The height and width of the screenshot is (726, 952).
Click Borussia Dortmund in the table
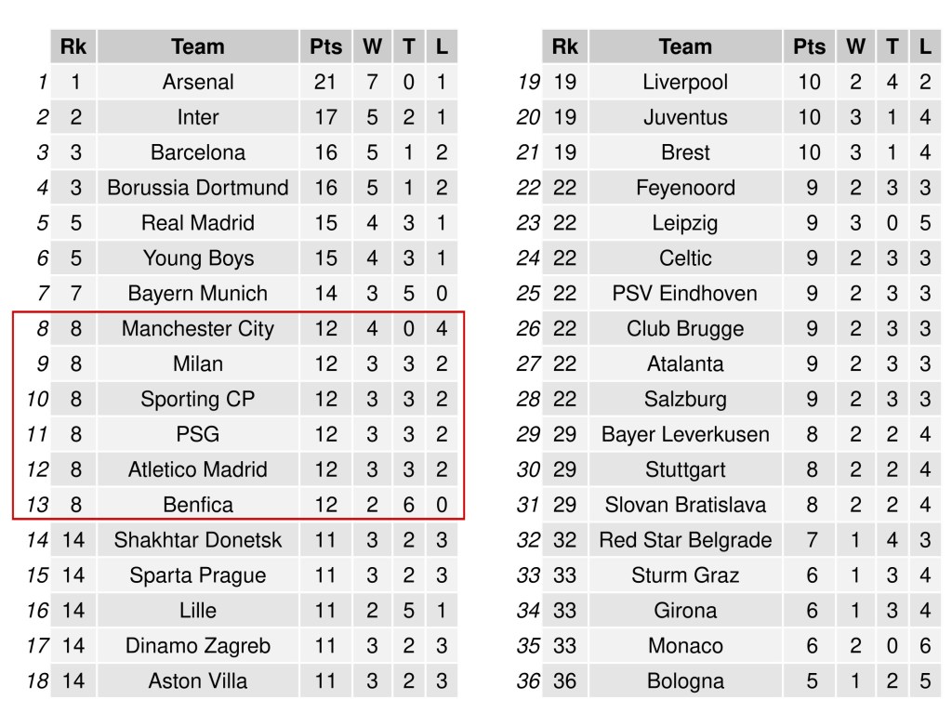(198, 188)
